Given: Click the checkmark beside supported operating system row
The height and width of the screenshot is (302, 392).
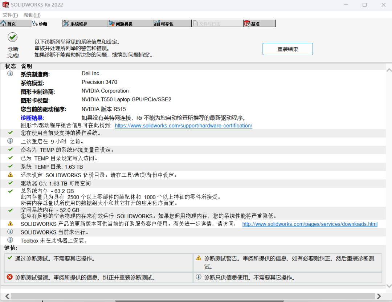Looking at the screenshot, I should (x=10, y=132).
